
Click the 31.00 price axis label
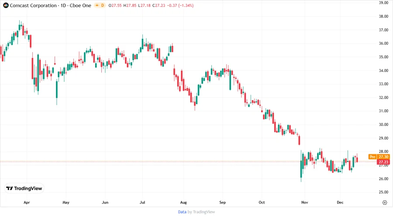383,111
